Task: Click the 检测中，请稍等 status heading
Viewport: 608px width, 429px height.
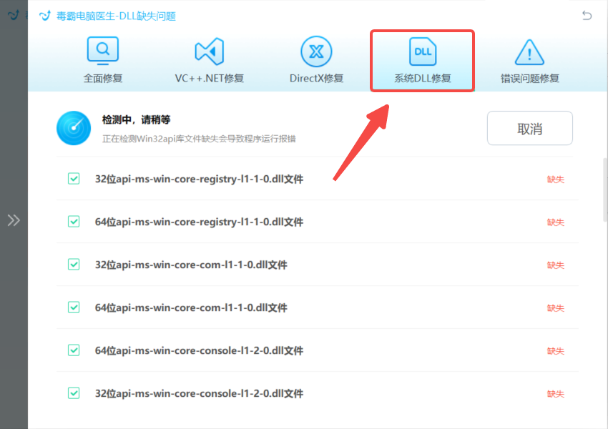Action: [x=136, y=119]
